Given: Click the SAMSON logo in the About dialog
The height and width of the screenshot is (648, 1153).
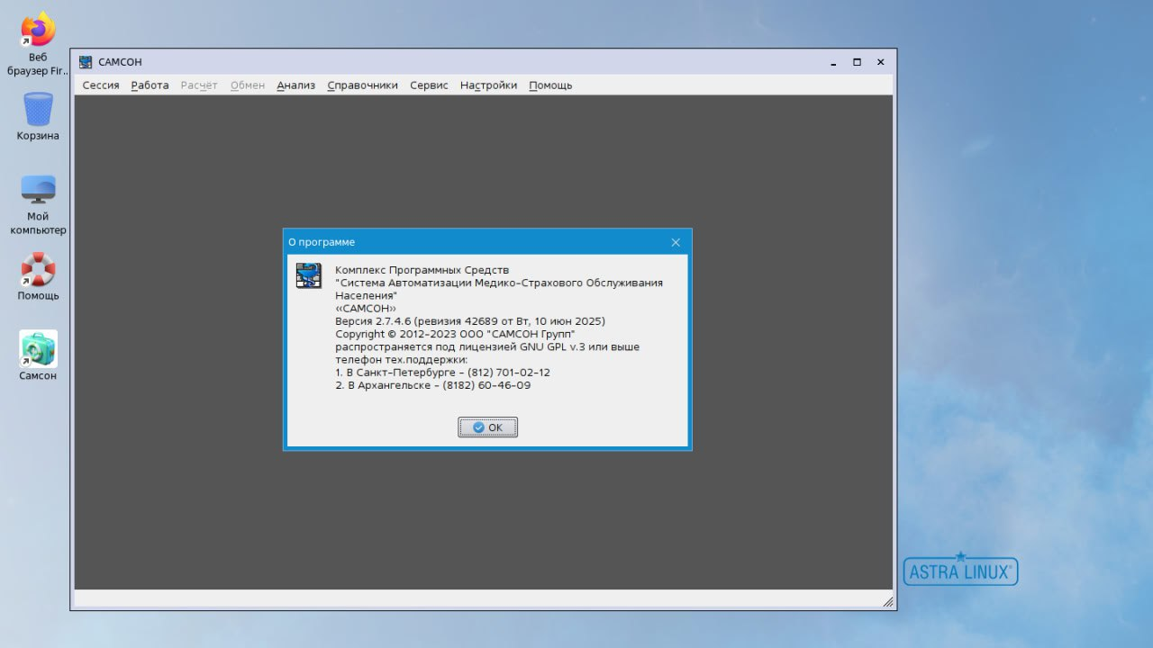Looking at the screenshot, I should (309, 275).
